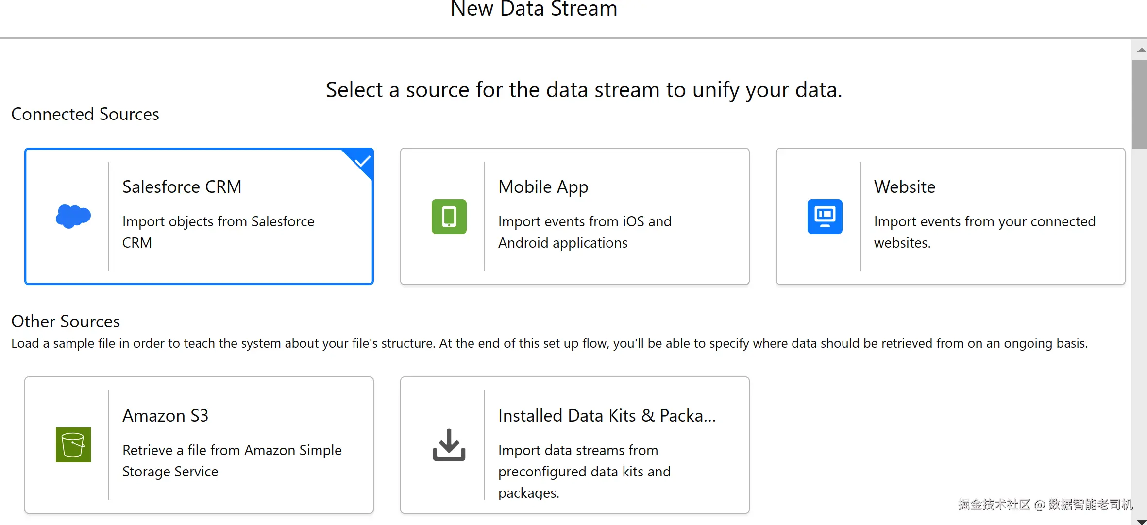The image size is (1147, 525).
Task: Click scrollbar down arrow
Action: coord(1141,522)
